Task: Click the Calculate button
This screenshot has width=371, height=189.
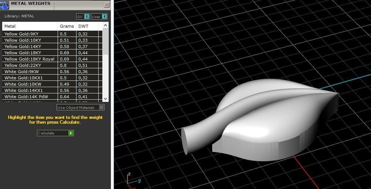Action: coord(55,133)
